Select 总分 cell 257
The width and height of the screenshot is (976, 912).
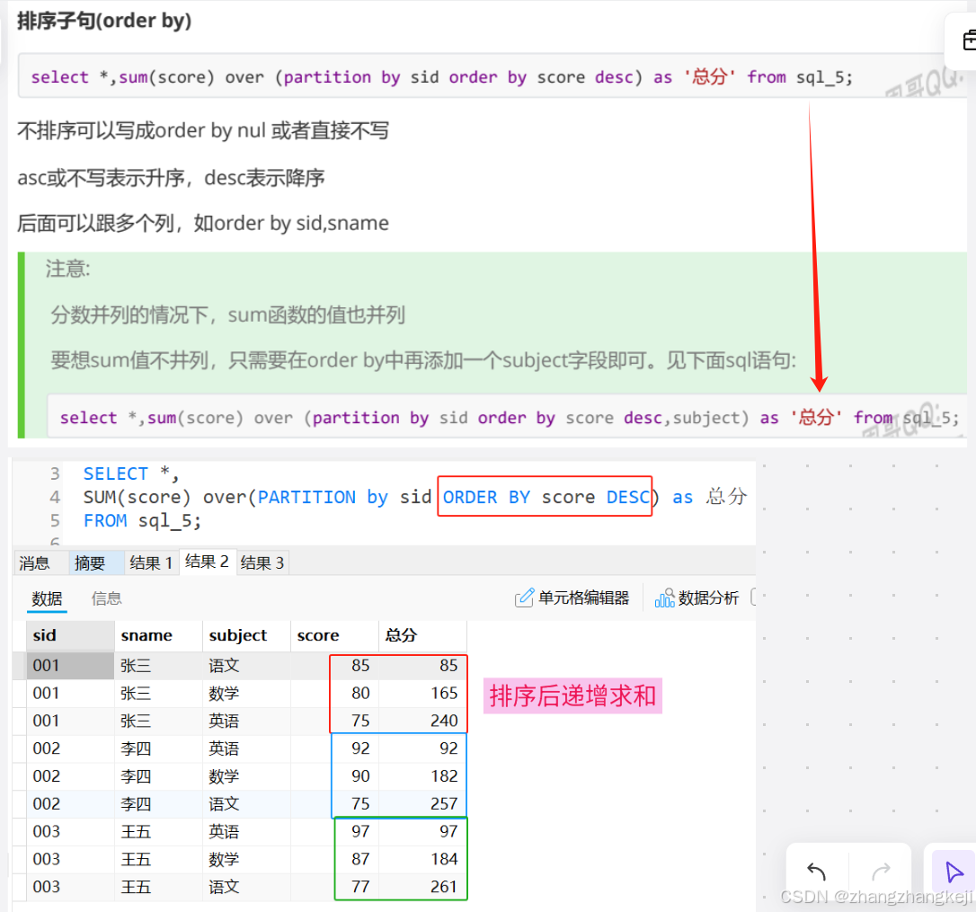tap(422, 803)
